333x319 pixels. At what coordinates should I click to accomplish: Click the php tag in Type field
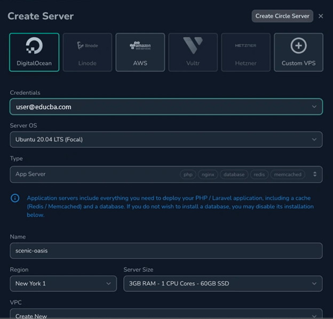[188, 175]
